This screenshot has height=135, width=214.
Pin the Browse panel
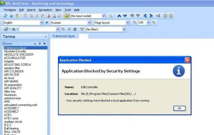(x=39, y=44)
